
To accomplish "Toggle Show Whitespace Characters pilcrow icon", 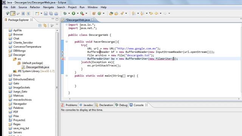I will coord(28,14).
